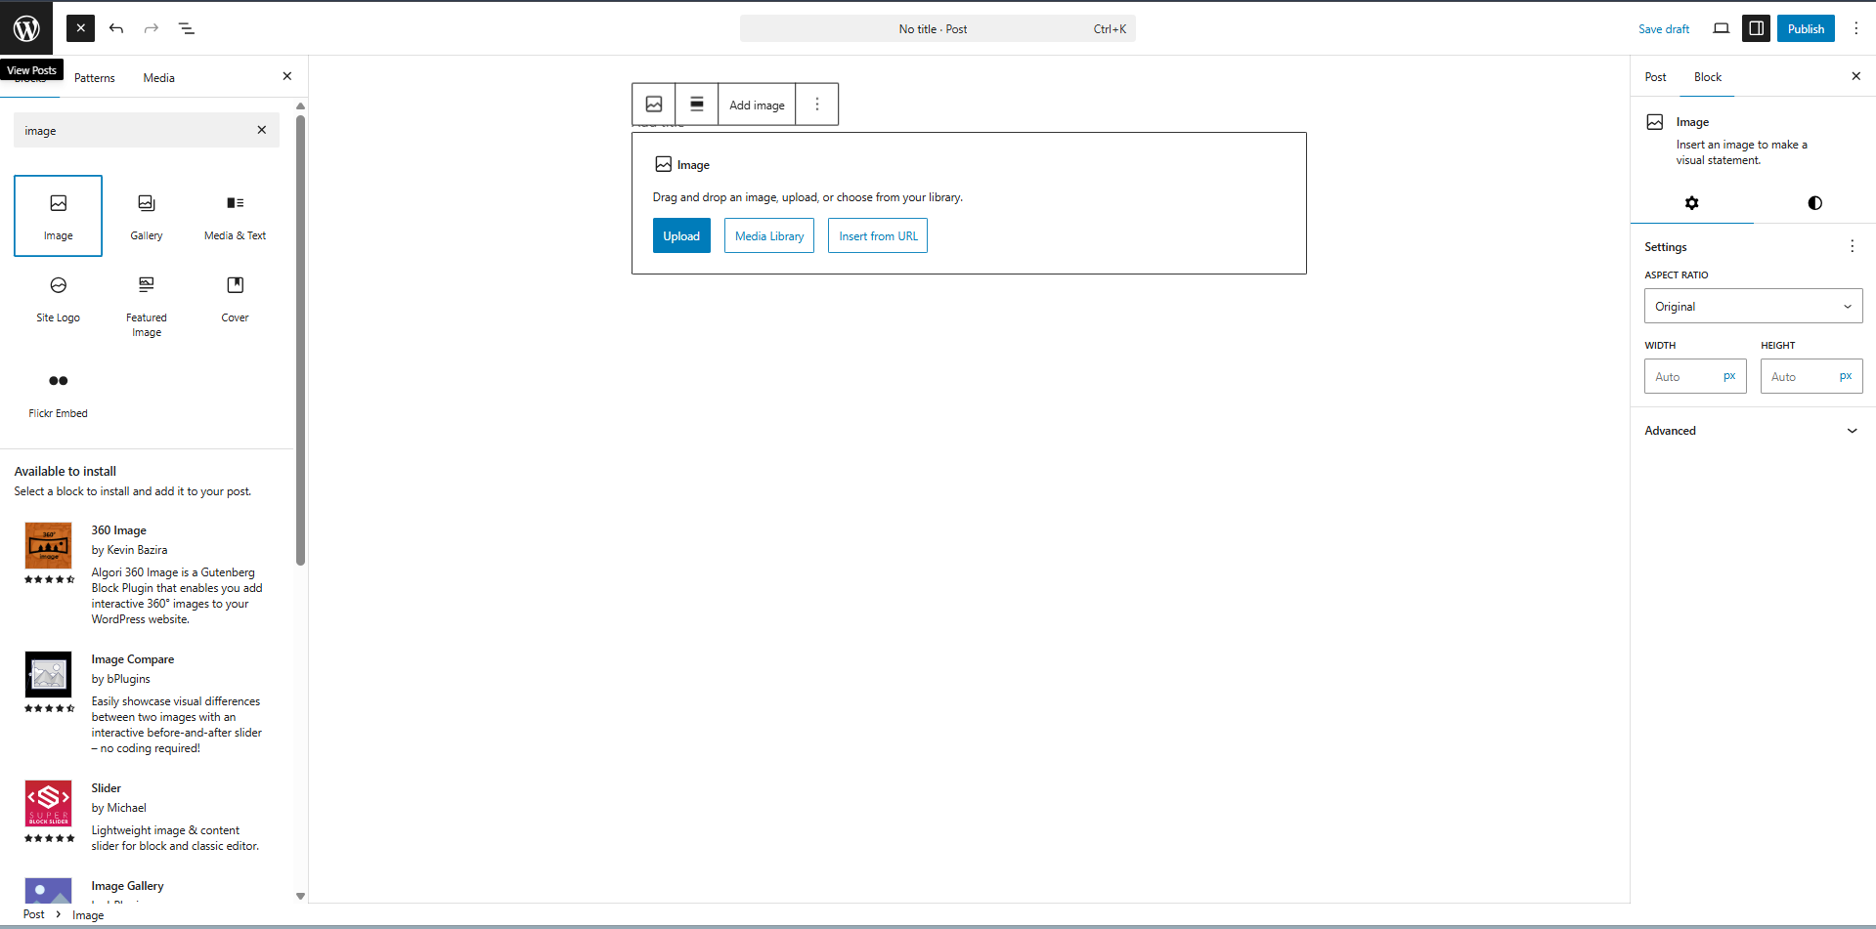
Task: Click the WordPress logo icon
Action: click(x=26, y=28)
